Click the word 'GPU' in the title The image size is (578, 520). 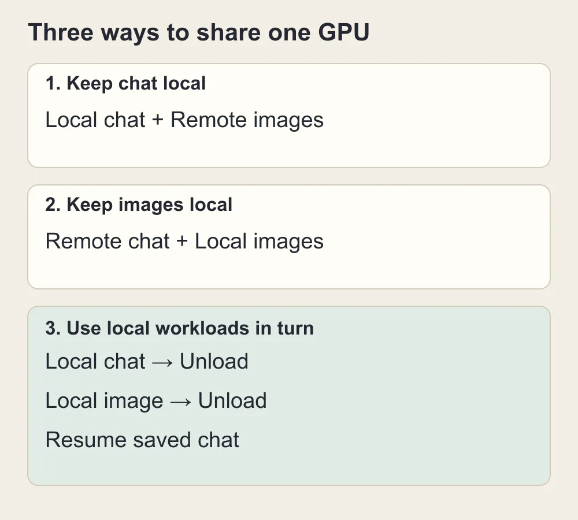tap(343, 32)
